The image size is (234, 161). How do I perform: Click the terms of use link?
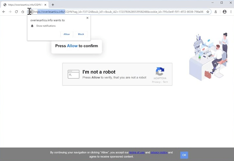(x=137, y=153)
